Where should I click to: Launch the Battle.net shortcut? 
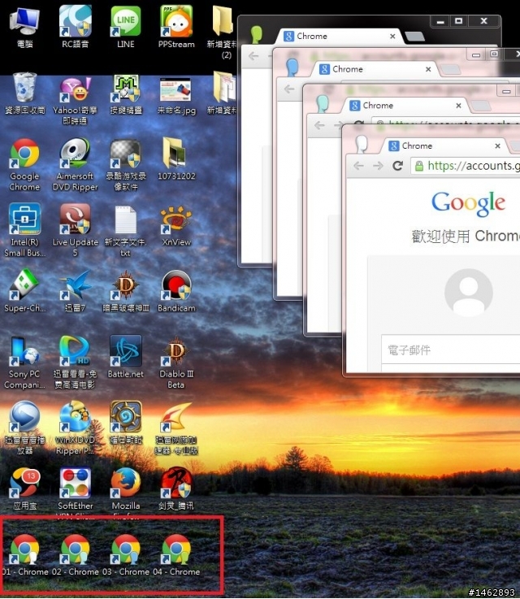pyautogui.click(x=126, y=357)
